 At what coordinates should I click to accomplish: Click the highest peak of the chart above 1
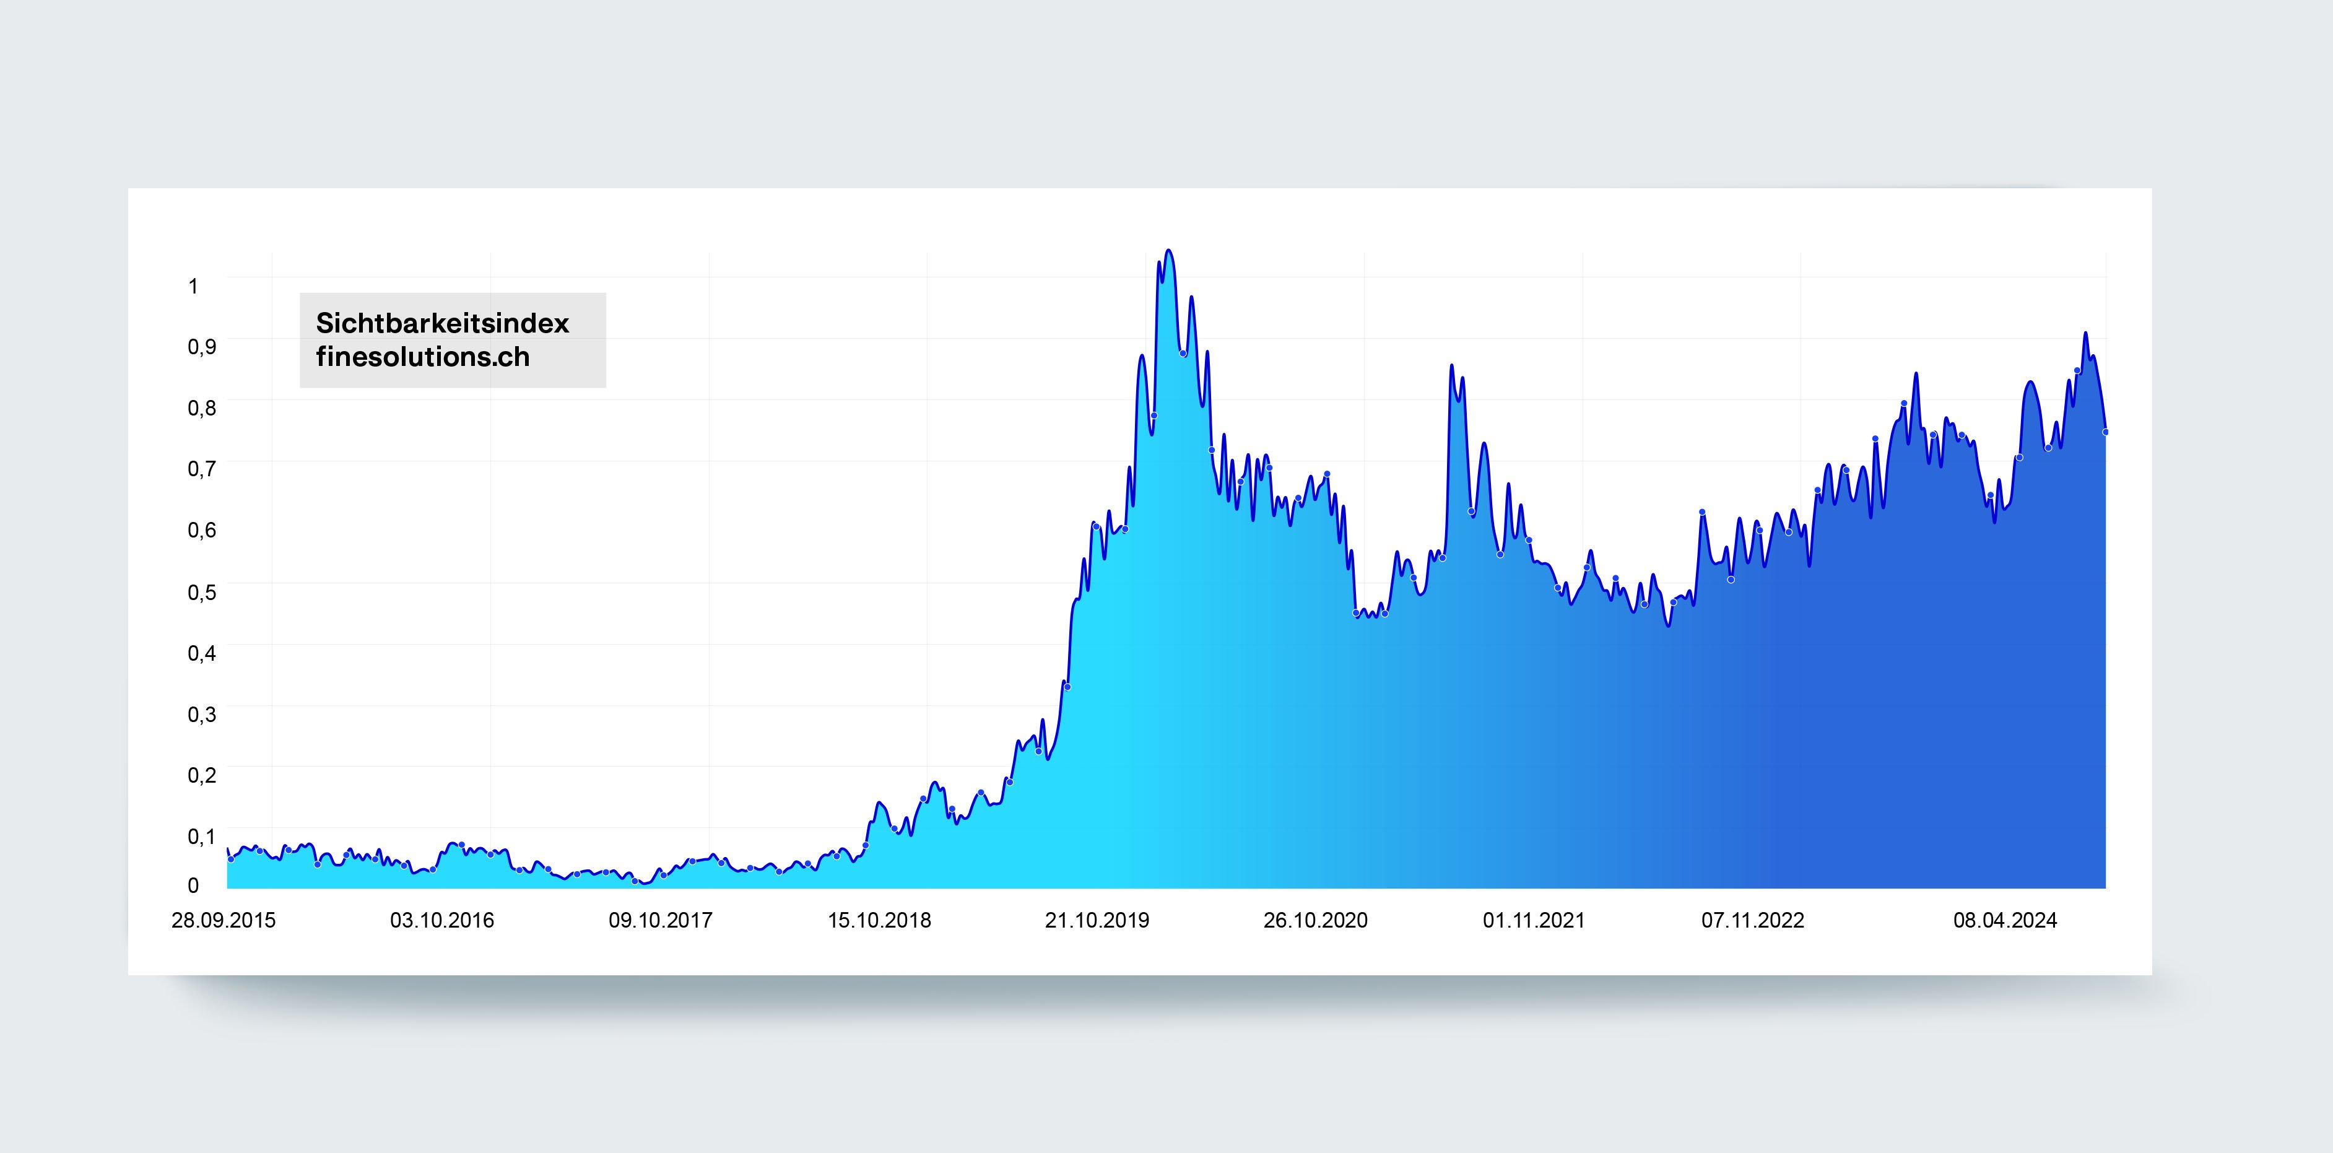(x=1168, y=251)
